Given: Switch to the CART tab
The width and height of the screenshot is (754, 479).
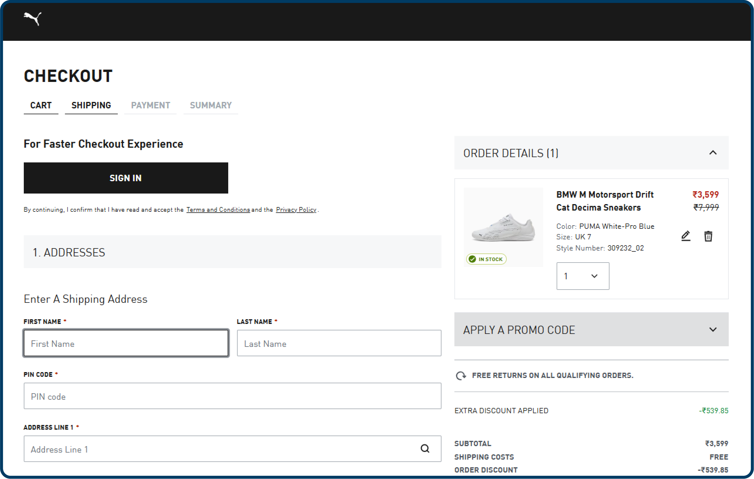Looking at the screenshot, I should click(41, 105).
